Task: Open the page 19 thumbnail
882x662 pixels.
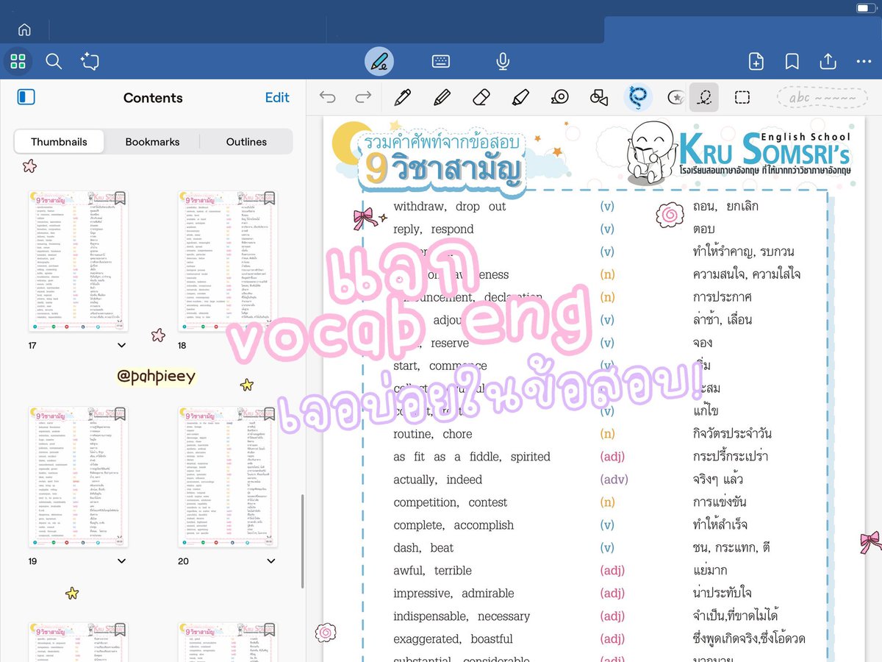Action: (78, 477)
